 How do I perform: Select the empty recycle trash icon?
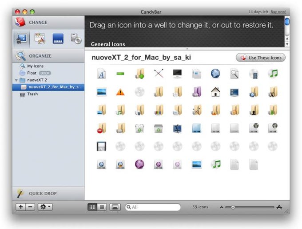click(158, 128)
